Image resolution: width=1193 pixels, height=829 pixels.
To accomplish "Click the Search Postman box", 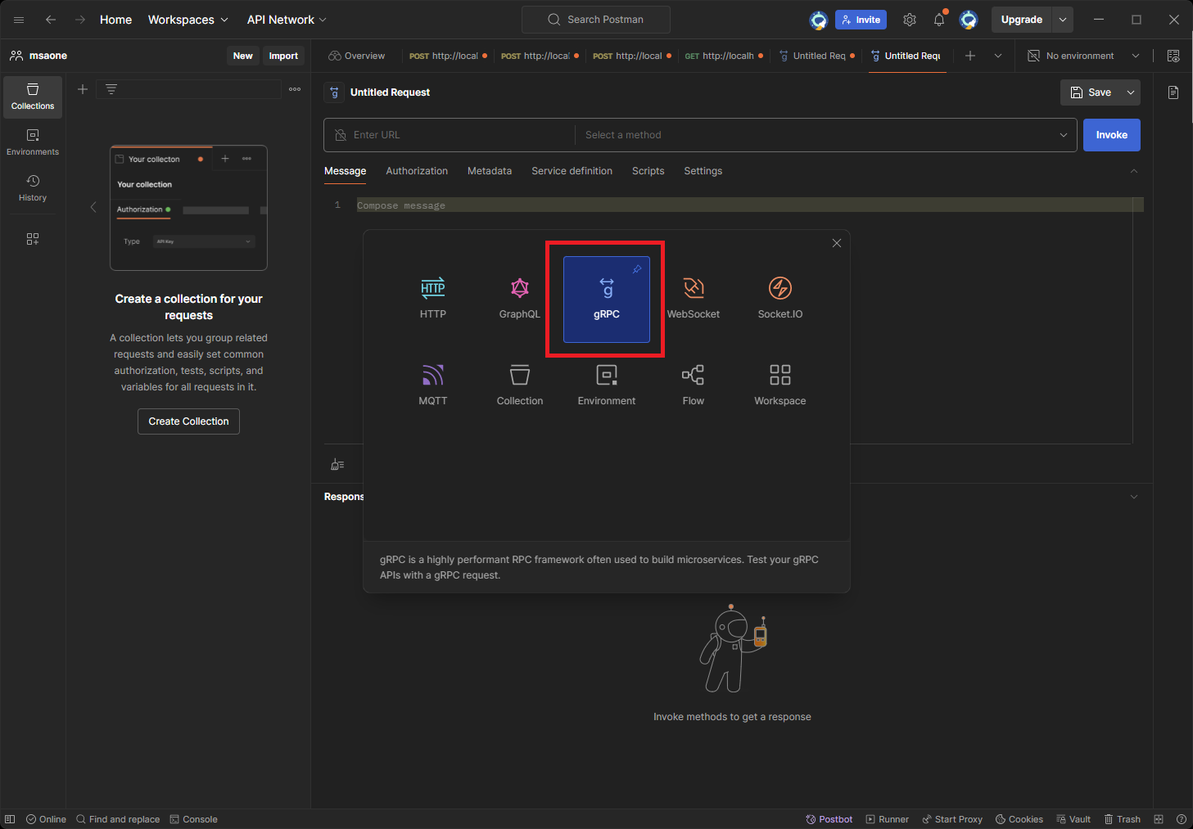I will [596, 20].
